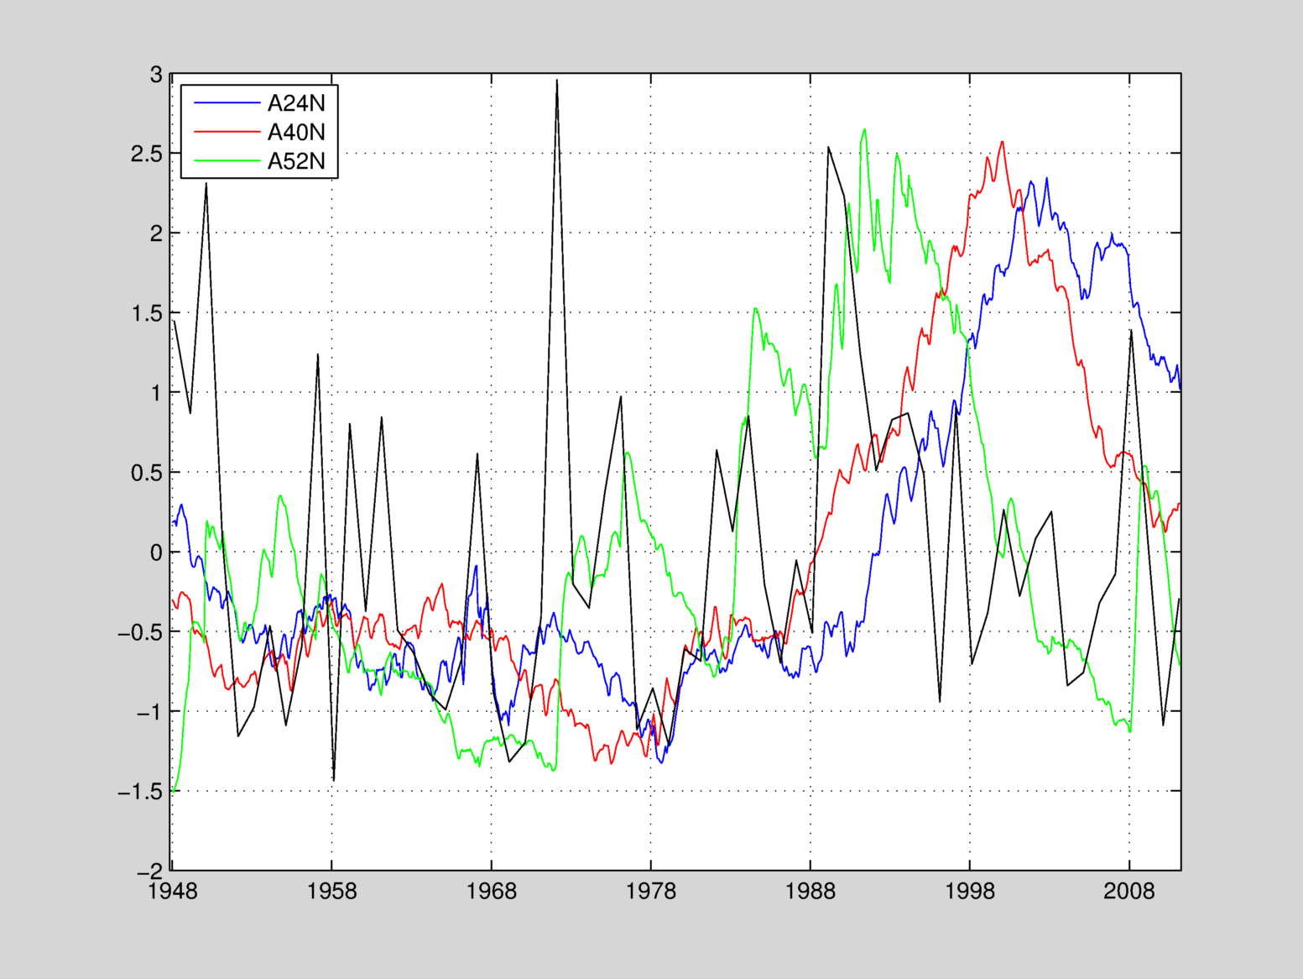
Task: Click the red line's highest peak near 2000
Action: [1002, 142]
